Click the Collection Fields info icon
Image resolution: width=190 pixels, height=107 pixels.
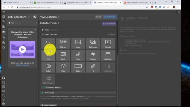58,23
